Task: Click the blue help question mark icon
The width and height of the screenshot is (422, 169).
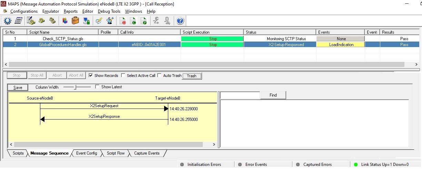Action: coord(180,21)
